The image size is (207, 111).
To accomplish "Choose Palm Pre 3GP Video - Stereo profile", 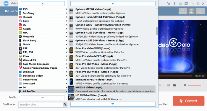I will pos(112,74).
